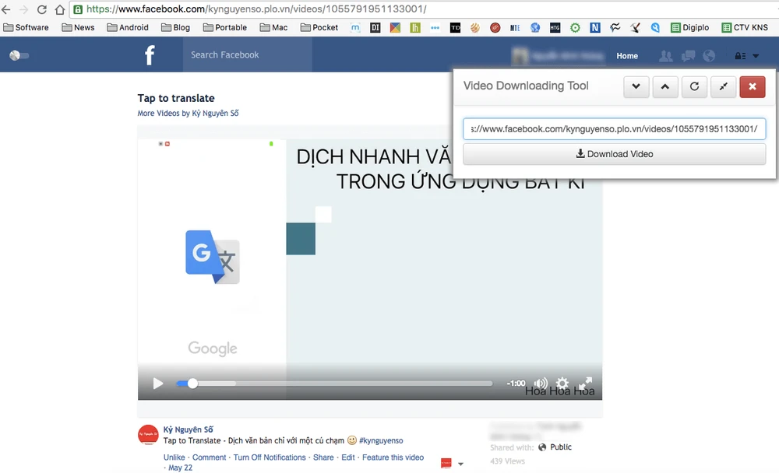Open the Home tab on Facebook
The image size is (779, 473).
(627, 56)
